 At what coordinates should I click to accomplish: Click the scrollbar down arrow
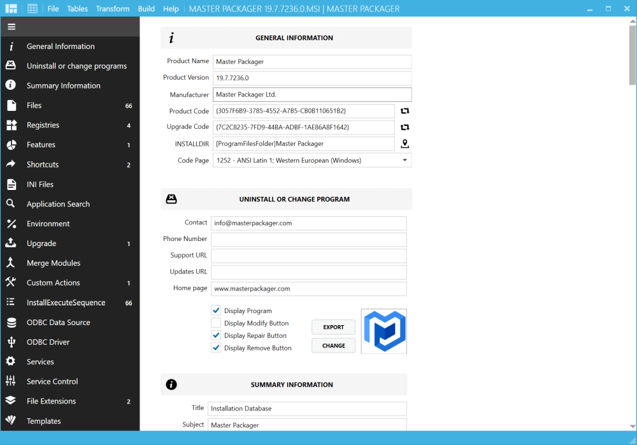[632, 427]
